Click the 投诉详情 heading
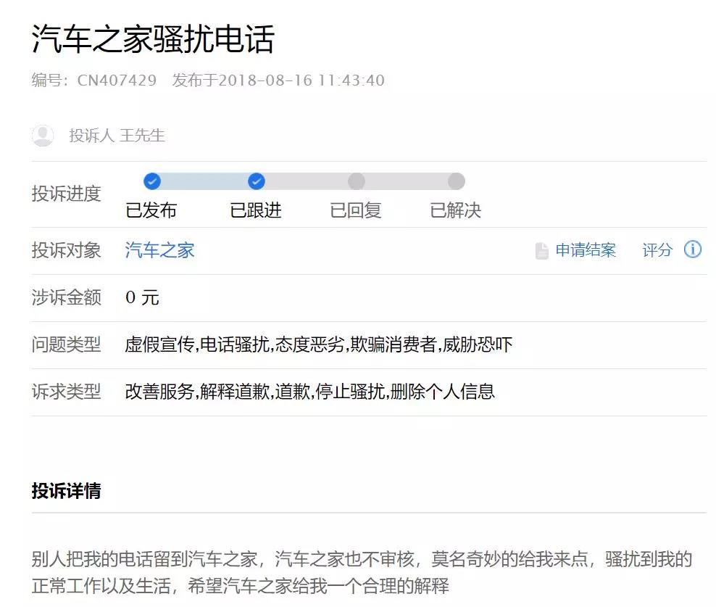Screen dimensions: 716x607 pos(66,491)
